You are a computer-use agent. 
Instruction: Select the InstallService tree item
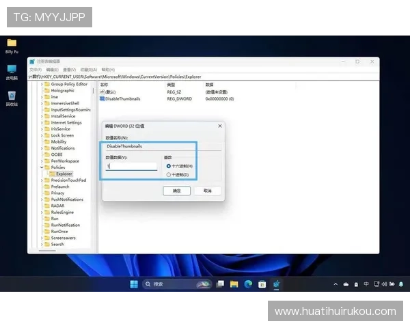click(63, 116)
